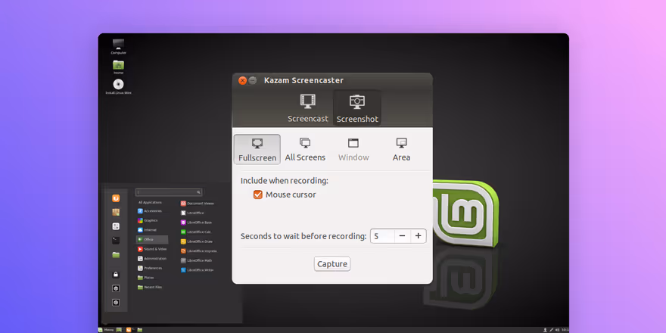Switch to the Screencast mode tab
Viewport: 666px width, 333px height.
(308, 108)
